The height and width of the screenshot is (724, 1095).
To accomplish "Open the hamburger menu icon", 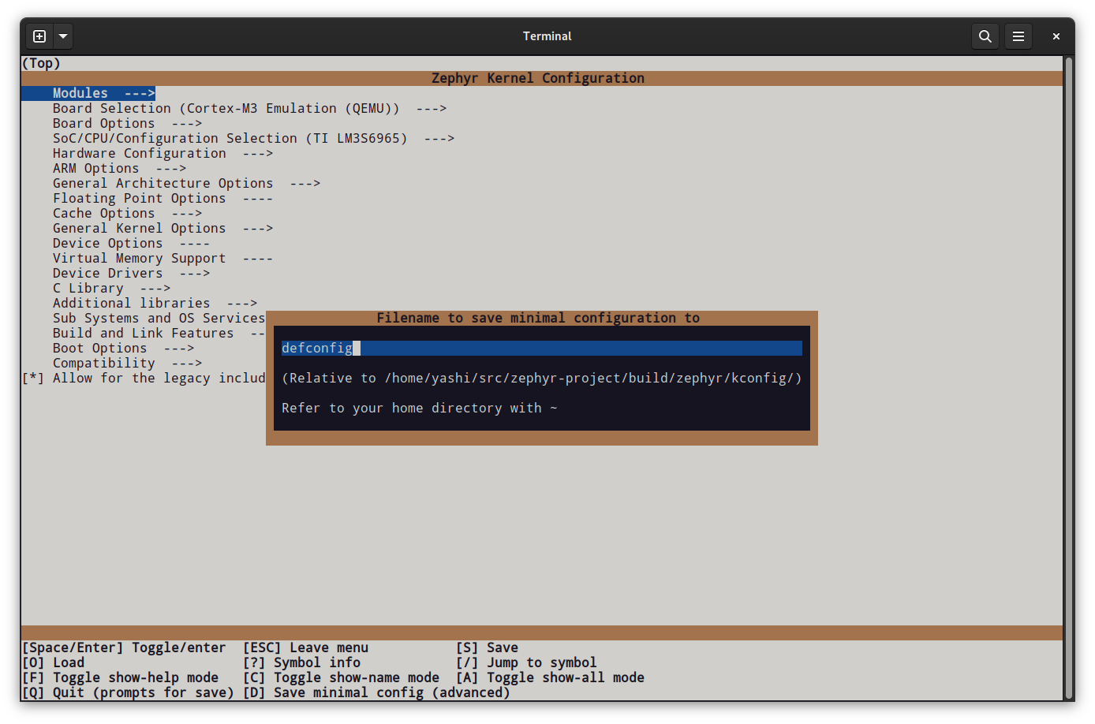I will tap(1018, 36).
